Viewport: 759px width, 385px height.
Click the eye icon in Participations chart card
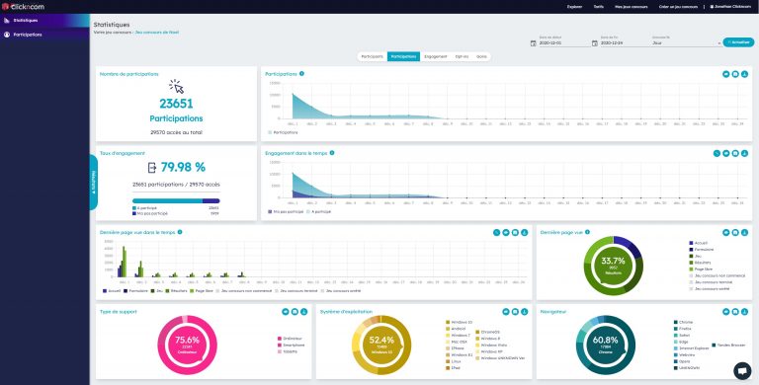click(726, 74)
